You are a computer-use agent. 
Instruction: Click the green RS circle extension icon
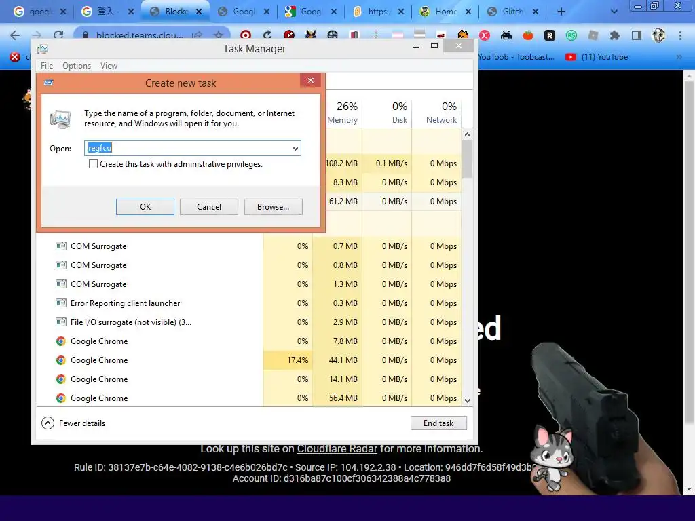pos(571,35)
